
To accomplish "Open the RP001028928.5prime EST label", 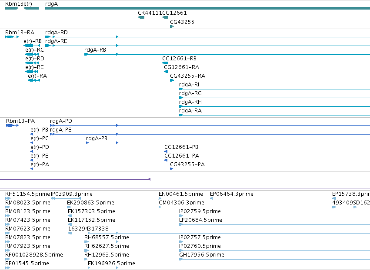I will [x=34, y=255].
